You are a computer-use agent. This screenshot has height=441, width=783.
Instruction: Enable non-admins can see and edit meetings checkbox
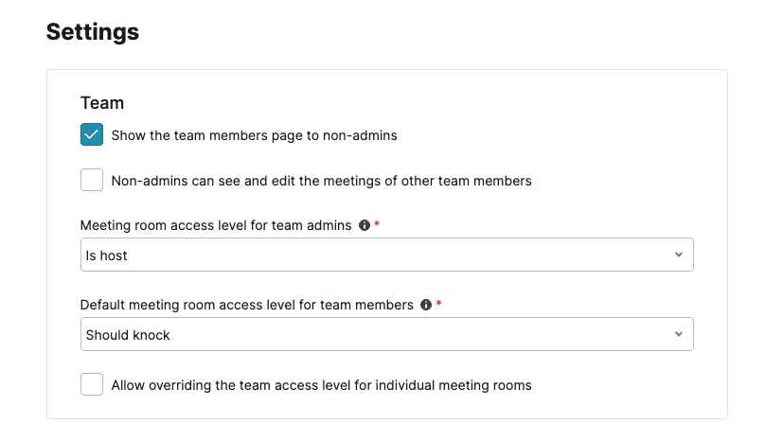point(92,180)
